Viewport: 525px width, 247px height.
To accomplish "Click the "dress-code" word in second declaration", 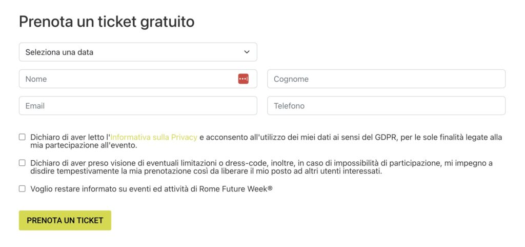I will (x=240, y=163).
